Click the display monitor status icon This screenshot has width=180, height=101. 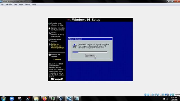(163, 95)
